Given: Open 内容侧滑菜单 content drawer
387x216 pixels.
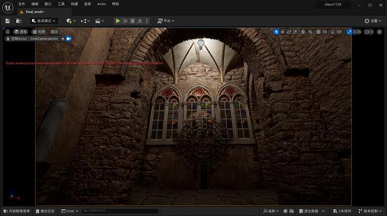Looking at the screenshot, I should (x=17, y=211).
